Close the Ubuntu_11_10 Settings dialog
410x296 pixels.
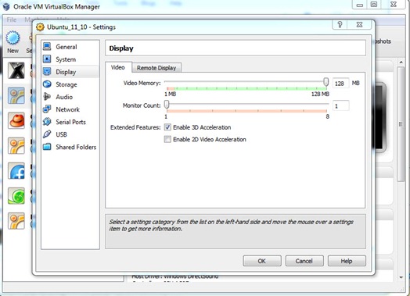click(x=360, y=25)
